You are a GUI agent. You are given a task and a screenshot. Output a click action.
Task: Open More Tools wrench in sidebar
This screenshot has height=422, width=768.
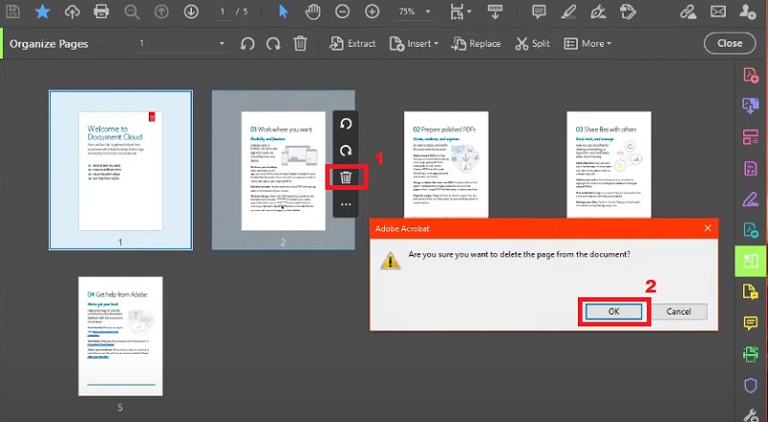coord(751,415)
